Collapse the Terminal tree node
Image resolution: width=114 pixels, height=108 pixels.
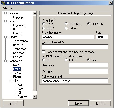click(5, 21)
